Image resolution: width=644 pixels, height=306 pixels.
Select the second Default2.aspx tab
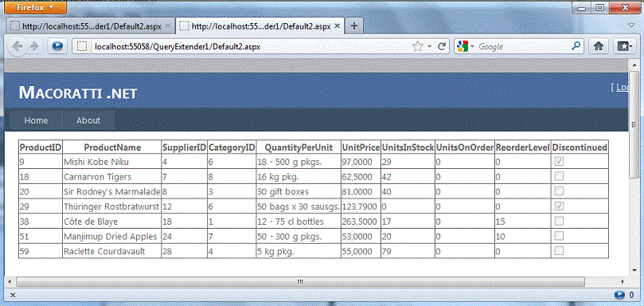[x=260, y=26]
